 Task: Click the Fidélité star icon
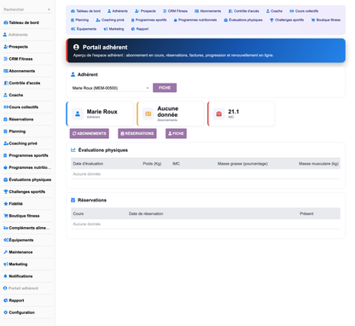(x=5, y=204)
